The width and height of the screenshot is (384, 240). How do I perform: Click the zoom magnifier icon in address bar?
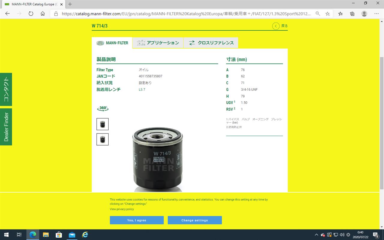(318, 13)
